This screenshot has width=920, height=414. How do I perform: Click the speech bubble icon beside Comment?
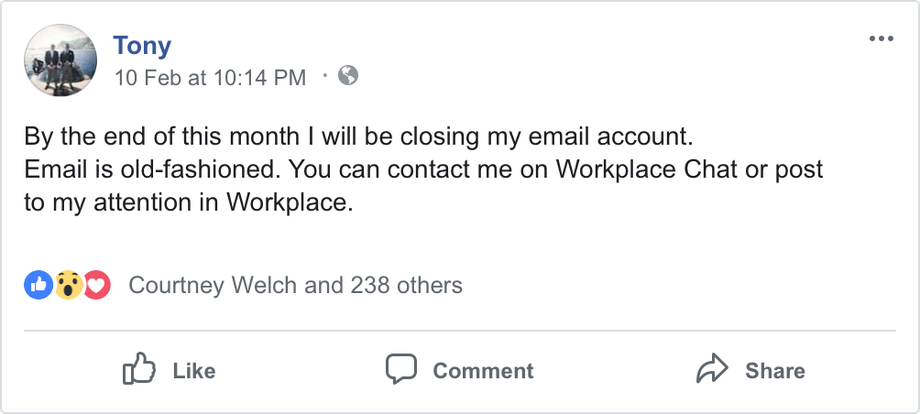pos(401,369)
